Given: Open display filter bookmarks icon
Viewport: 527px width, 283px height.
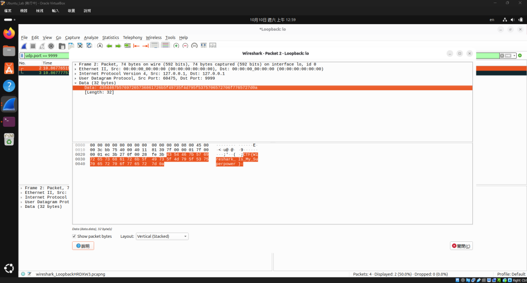Looking at the screenshot, I should click(x=22, y=56).
